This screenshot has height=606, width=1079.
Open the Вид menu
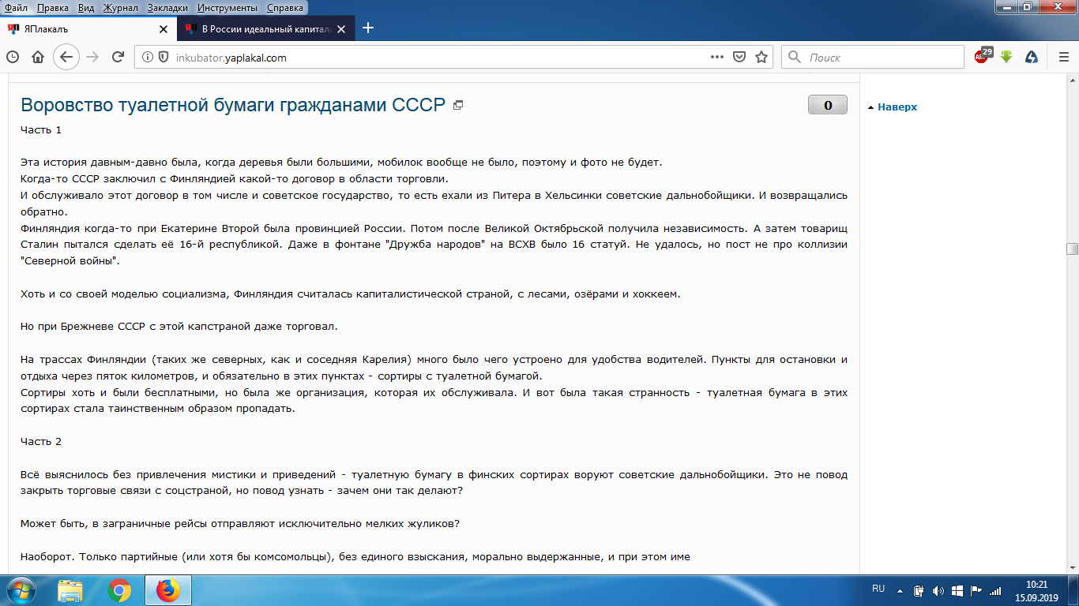[86, 8]
